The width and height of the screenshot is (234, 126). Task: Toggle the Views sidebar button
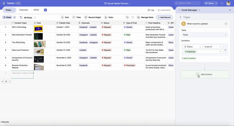click(x=7, y=17)
